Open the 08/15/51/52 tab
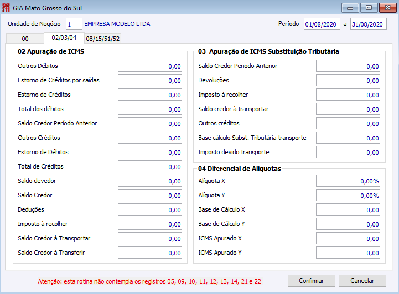This screenshot has height=294, width=399. [102, 39]
